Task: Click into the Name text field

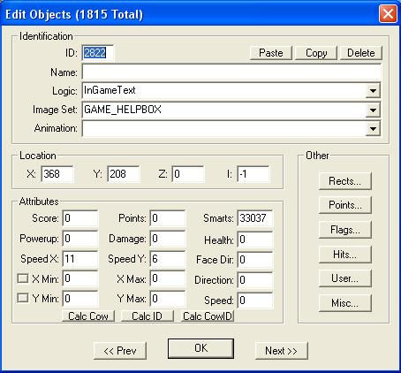Action: coord(231,72)
